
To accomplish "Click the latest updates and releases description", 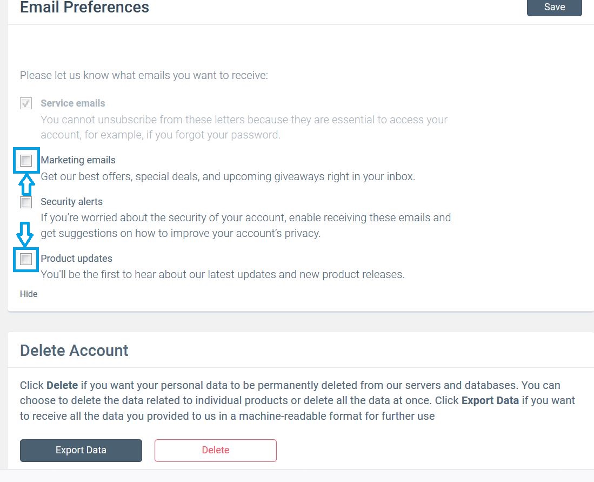I will click(x=222, y=274).
